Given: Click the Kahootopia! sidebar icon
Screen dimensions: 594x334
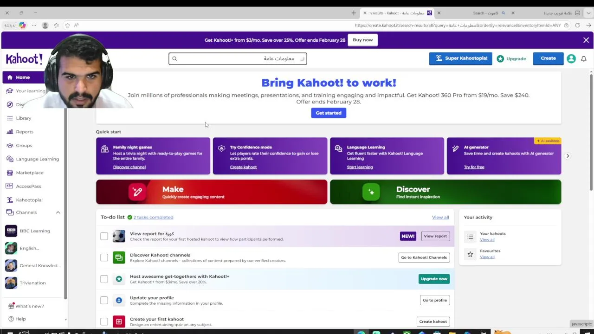Looking at the screenshot, I should point(10,200).
